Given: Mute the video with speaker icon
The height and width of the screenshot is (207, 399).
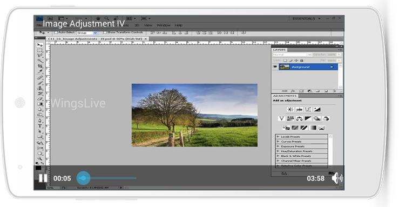Looking at the screenshot, I should coord(337,178).
